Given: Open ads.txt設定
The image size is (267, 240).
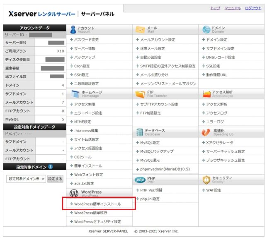Looking at the screenshot, I should [84, 183].
